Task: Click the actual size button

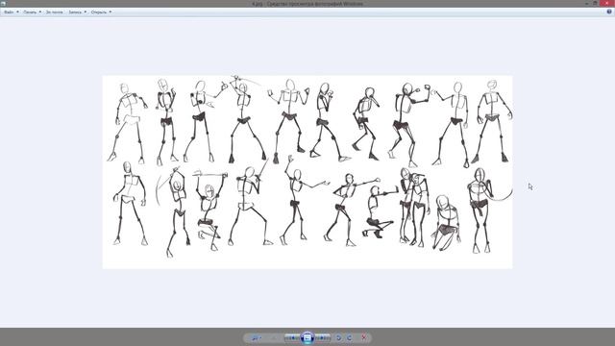Action: click(x=274, y=337)
